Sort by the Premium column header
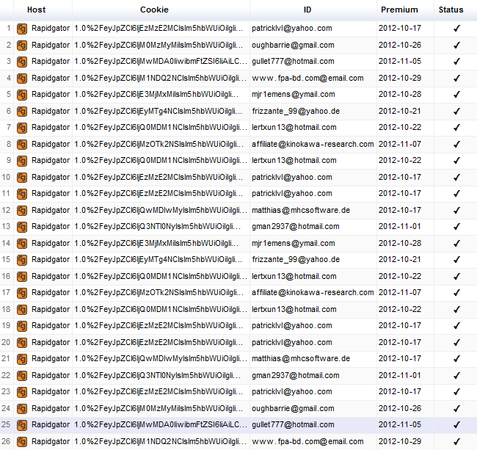477x450 pixels. point(399,10)
